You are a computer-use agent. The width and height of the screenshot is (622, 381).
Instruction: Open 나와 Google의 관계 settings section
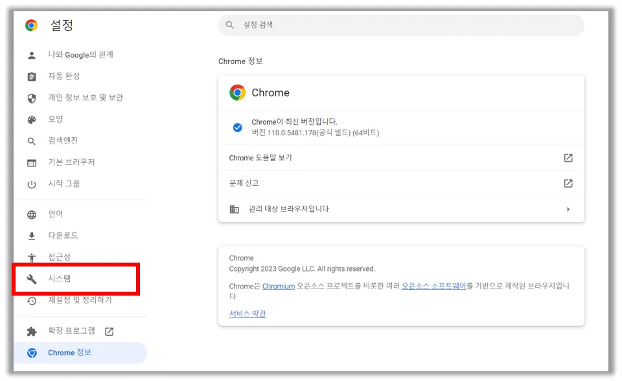tap(80, 55)
